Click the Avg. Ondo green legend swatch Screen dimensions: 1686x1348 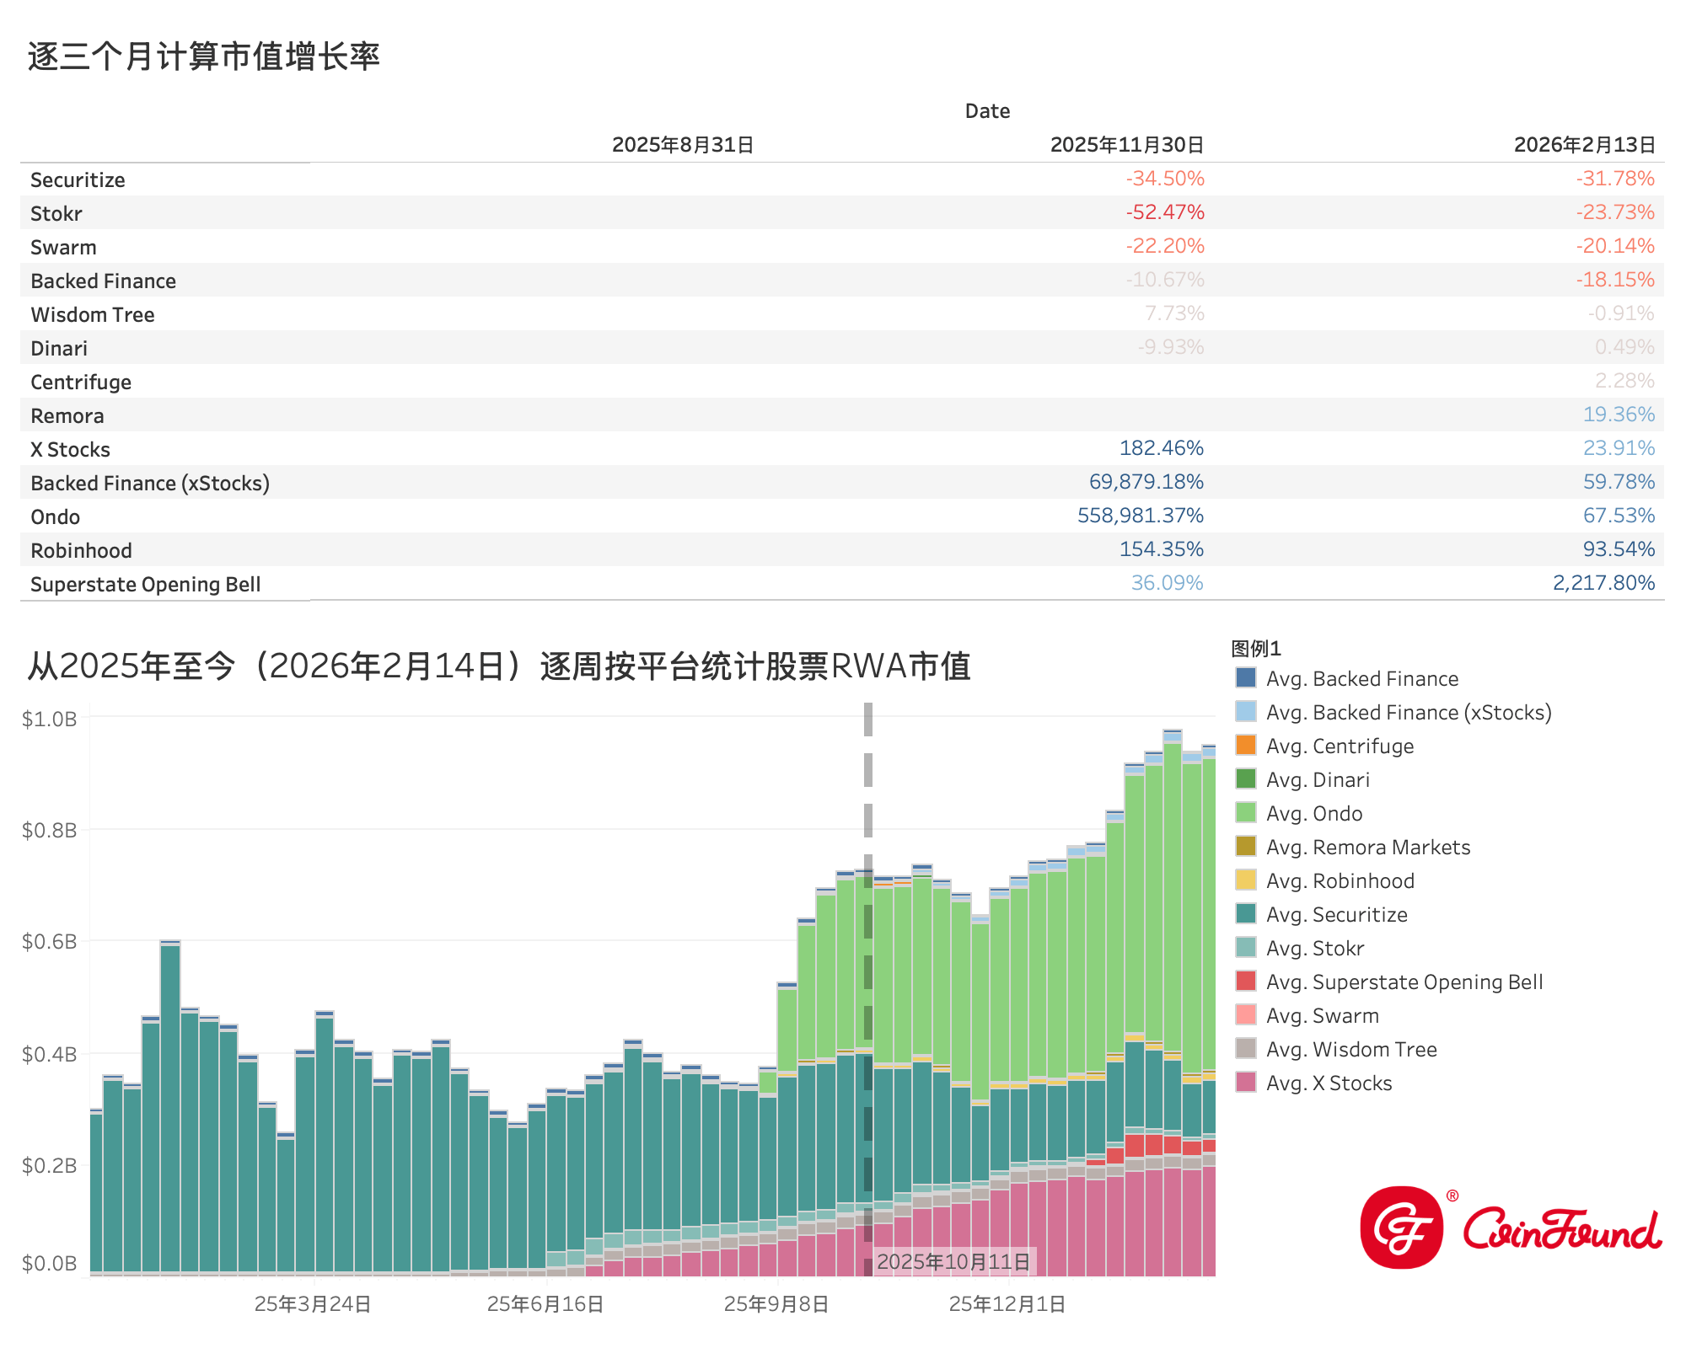[x=1246, y=813]
